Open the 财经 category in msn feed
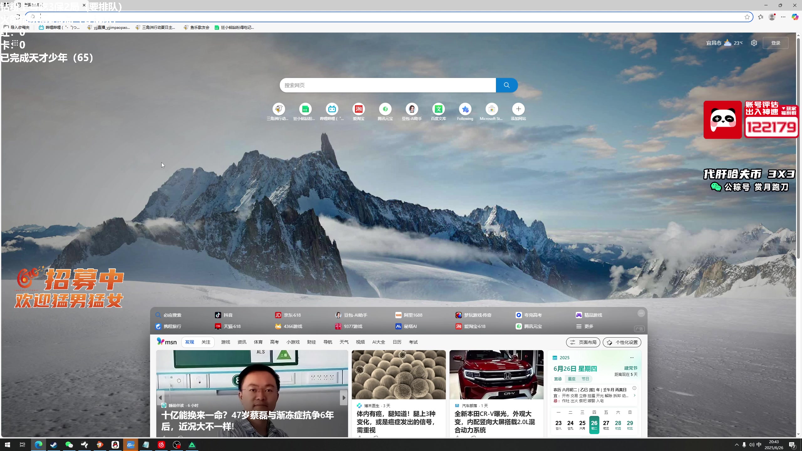Image resolution: width=802 pixels, height=451 pixels. (x=311, y=342)
